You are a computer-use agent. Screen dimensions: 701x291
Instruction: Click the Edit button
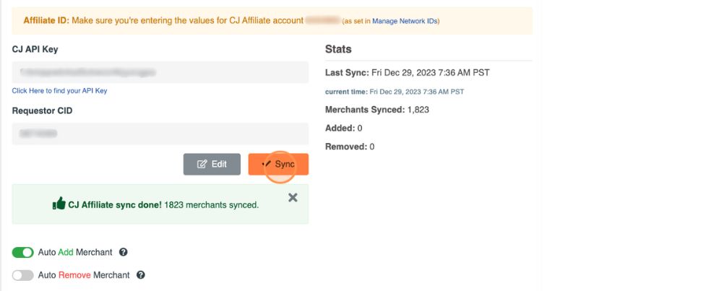tap(212, 165)
